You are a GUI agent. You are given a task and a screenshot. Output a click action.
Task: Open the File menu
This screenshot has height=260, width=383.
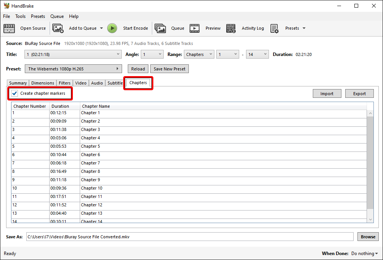(6, 16)
